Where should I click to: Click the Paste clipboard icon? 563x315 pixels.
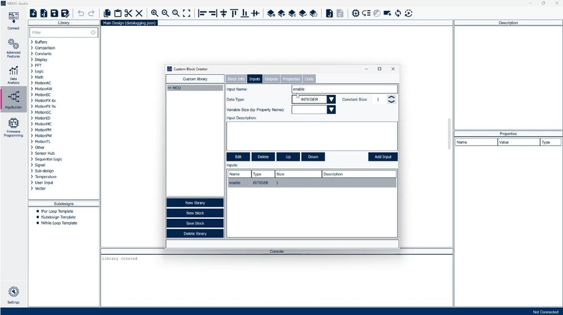point(118,13)
